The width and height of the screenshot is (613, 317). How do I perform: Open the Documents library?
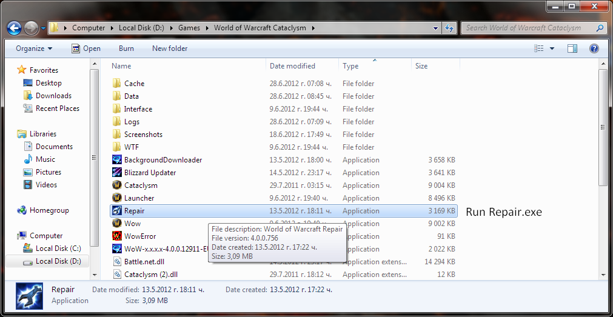[54, 147]
